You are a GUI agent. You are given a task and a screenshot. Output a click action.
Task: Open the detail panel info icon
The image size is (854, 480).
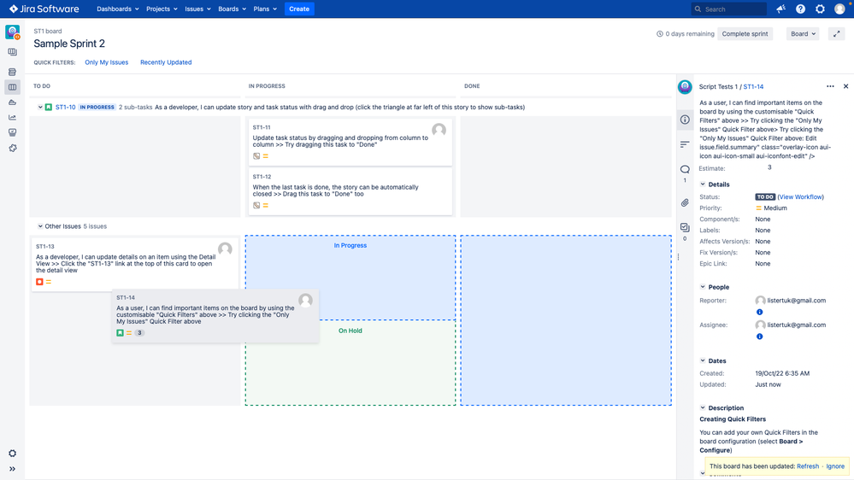[x=685, y=120]
